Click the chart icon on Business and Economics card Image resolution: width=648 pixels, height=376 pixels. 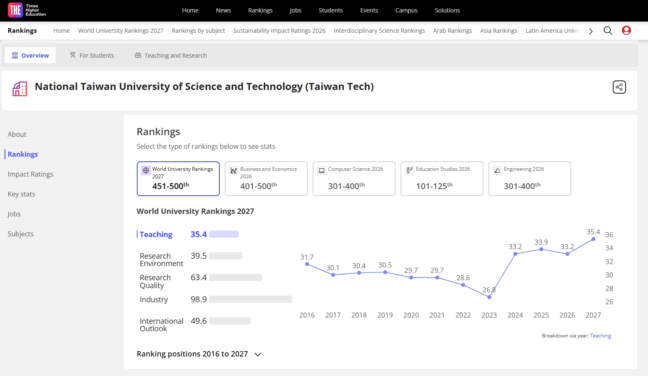point(234,170)
